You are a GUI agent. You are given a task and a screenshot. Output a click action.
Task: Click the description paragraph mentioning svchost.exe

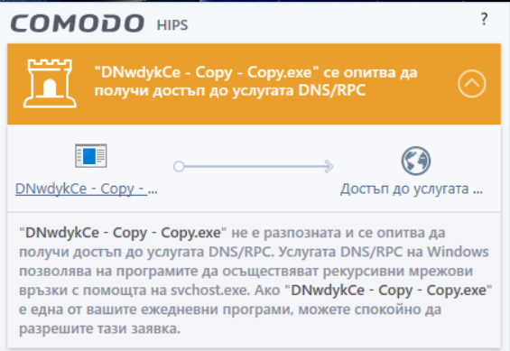(x=255, y=281)
